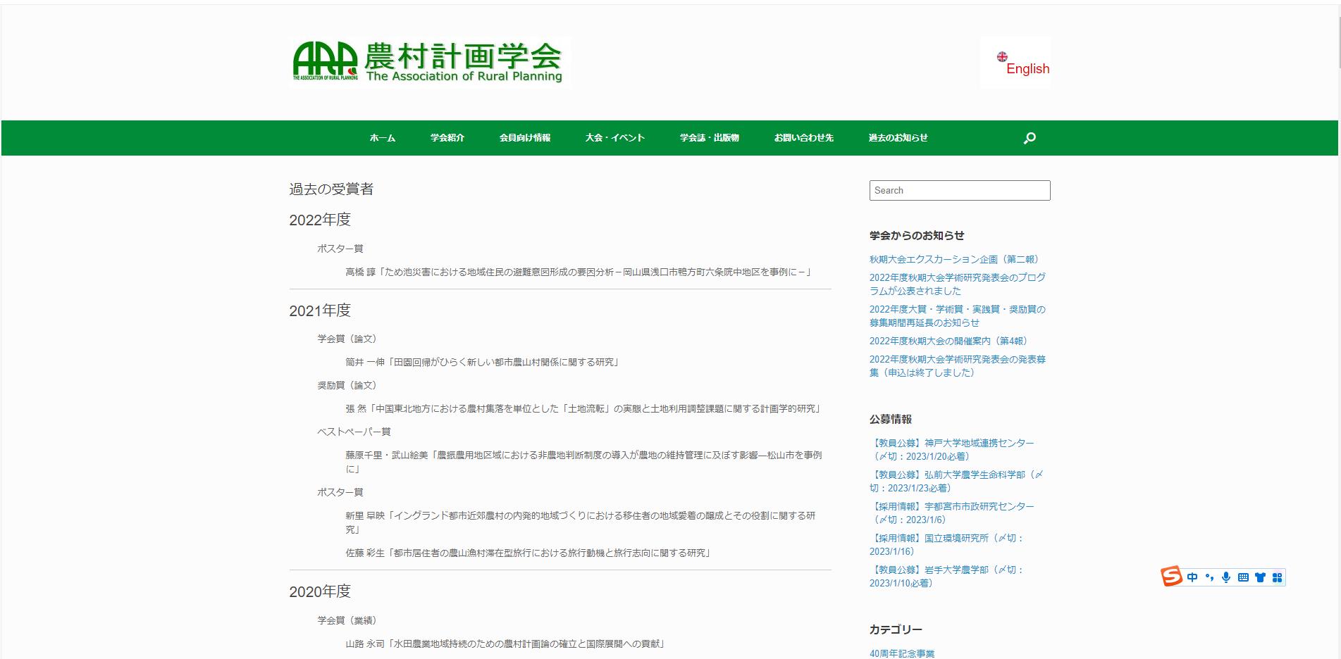Click the 張 然 土地流転 entry
This screenshot has height=659, width=1341.
tap(583, 408)
